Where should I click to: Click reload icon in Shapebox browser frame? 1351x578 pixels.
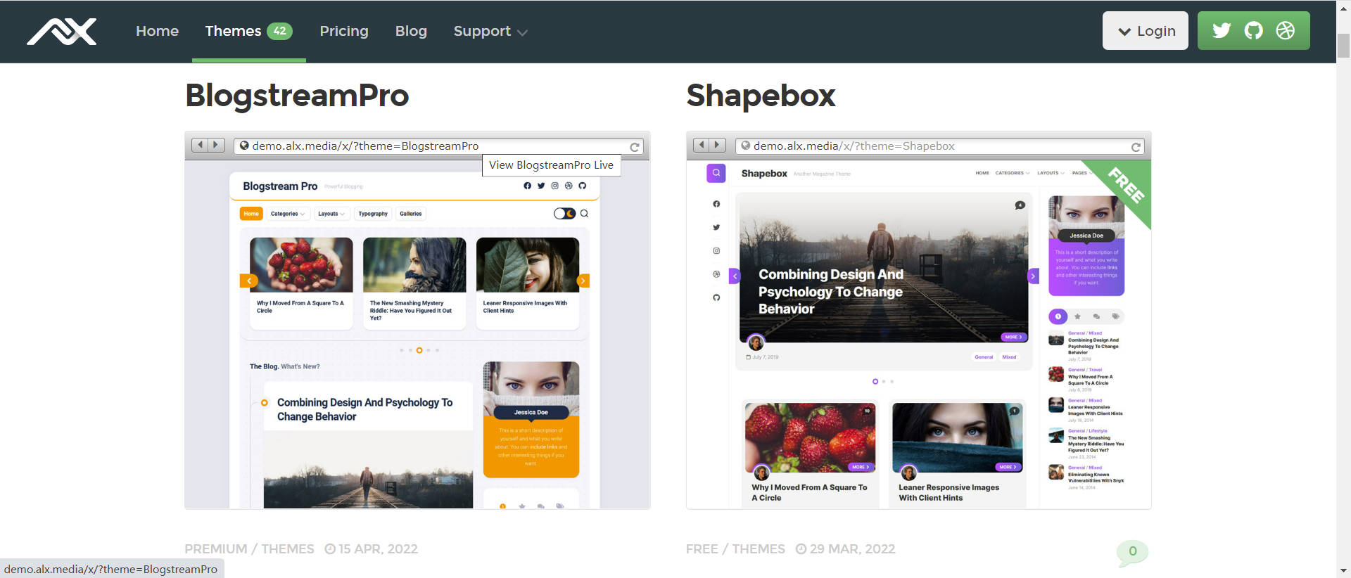coord(1136,147)
